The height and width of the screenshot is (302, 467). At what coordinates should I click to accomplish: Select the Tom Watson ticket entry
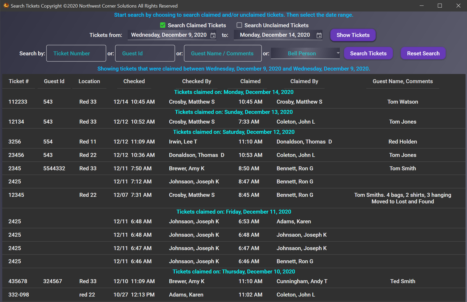click(x=402, y=101)
